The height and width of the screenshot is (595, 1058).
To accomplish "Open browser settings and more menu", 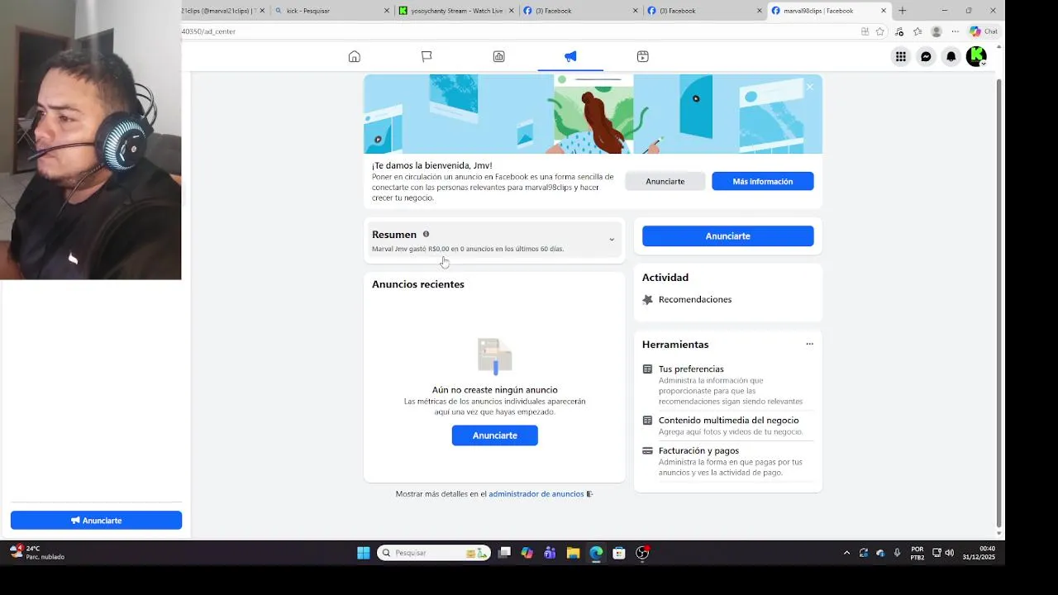I will [955, 31].
